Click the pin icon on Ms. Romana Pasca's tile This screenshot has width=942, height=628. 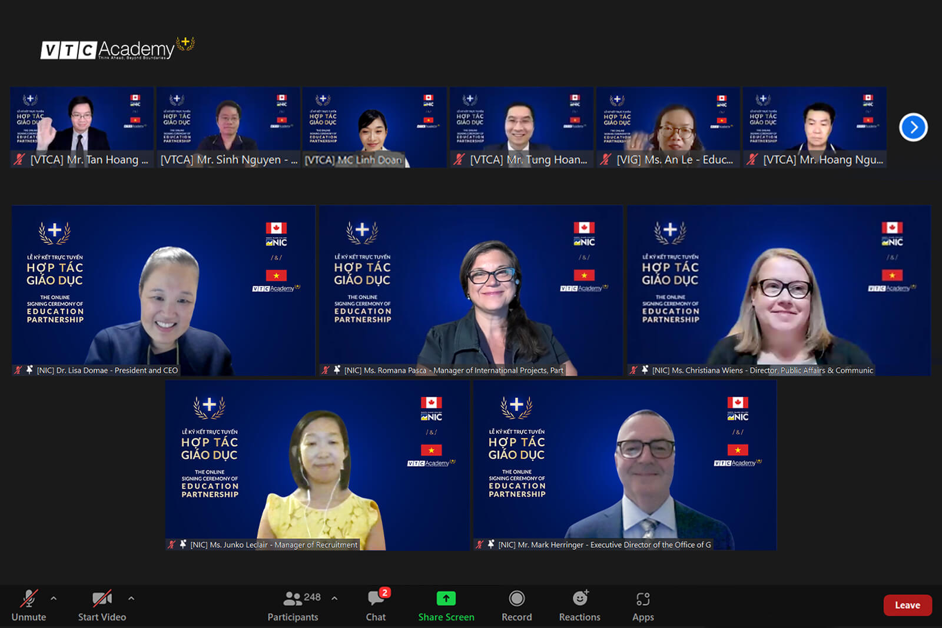(x=337, y=370)
